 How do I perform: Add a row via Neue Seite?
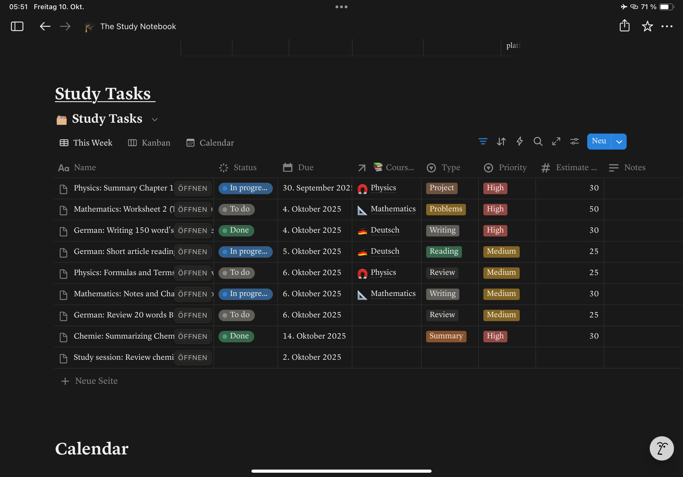[96, 381]
